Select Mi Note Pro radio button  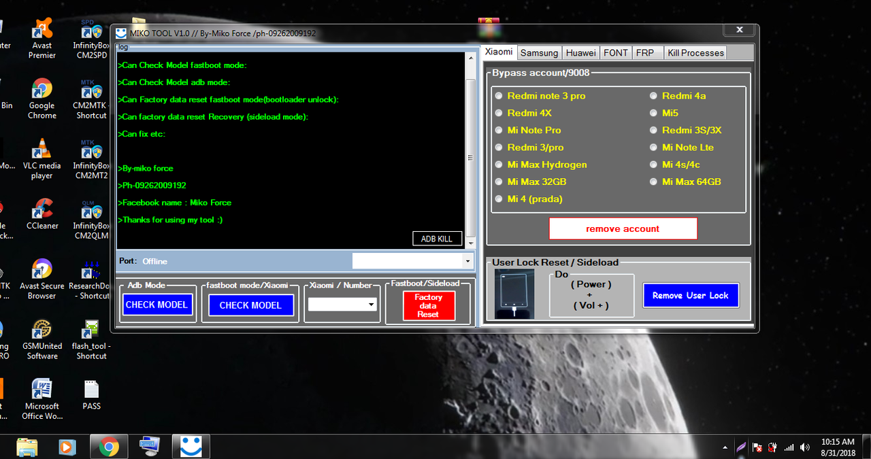point(499,130)
